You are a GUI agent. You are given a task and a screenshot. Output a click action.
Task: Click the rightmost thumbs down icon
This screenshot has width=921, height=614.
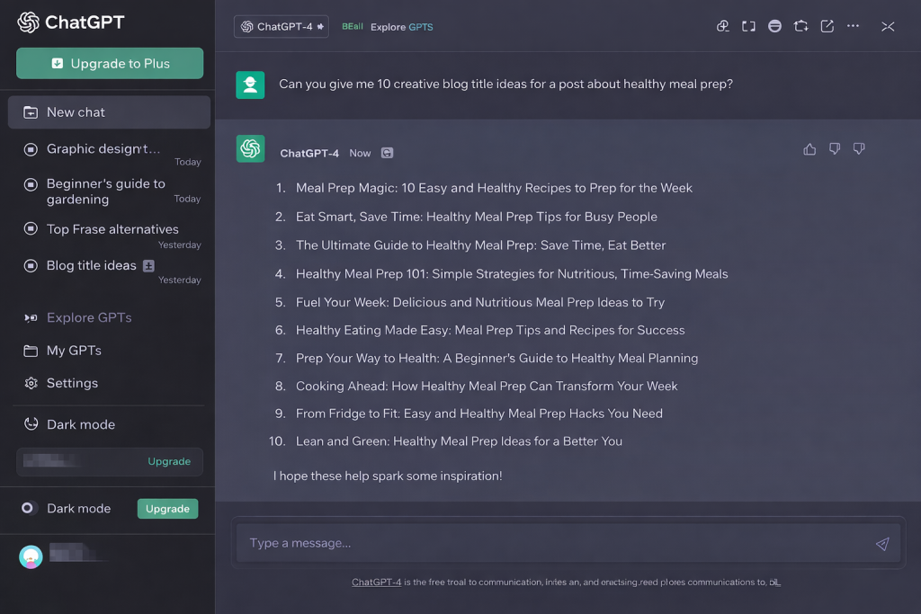[859, 149]
